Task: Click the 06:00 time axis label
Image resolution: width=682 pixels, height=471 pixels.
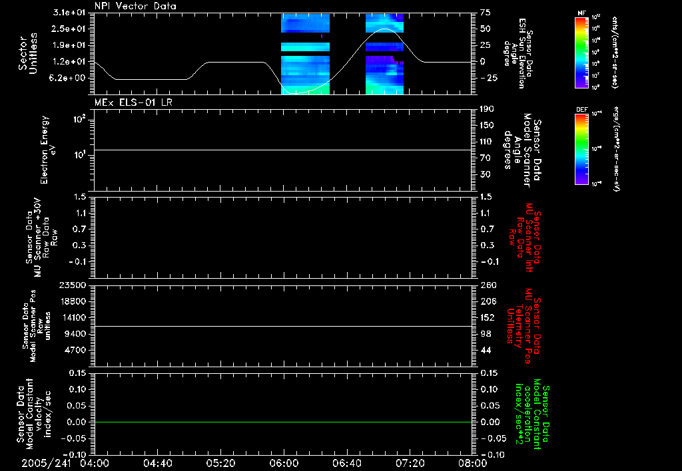Action: [x=284, y=463]
